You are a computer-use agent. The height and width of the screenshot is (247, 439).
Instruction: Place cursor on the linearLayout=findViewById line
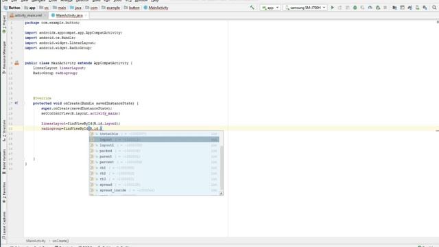(81, 123)
